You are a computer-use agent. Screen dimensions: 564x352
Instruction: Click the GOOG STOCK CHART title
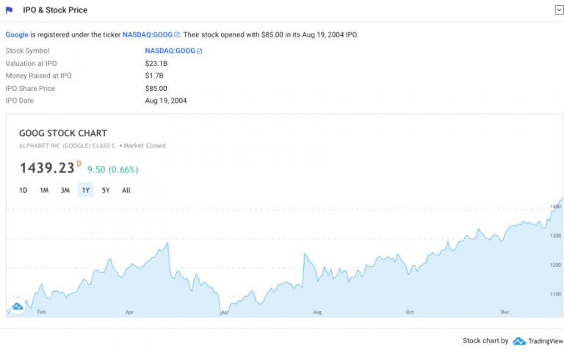[x=62, y=133]
